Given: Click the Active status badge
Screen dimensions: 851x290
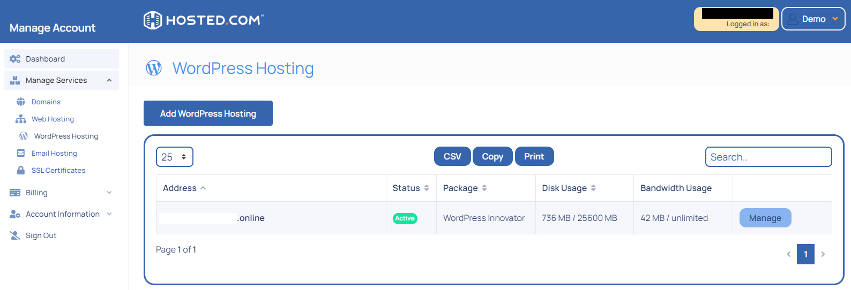Looking at the screenshot, I should pos(405,218).
